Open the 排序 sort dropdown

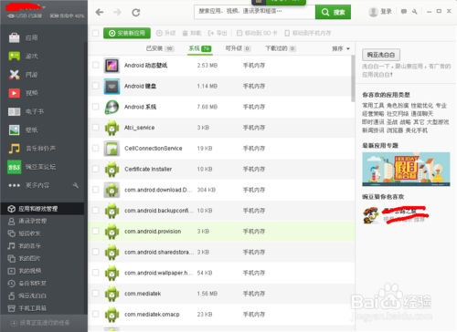[x=341, y=48]
